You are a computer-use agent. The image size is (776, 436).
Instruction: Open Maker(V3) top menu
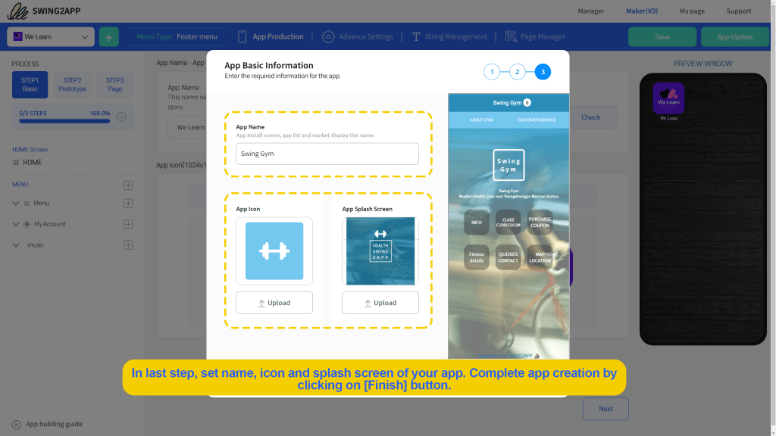pyautogui.click(x=642, y=11)
